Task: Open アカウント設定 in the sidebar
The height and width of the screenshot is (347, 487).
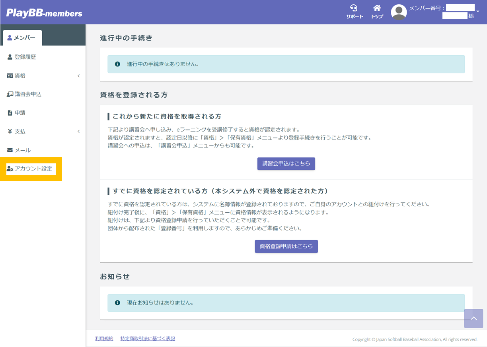Action: tap(33, 169)
